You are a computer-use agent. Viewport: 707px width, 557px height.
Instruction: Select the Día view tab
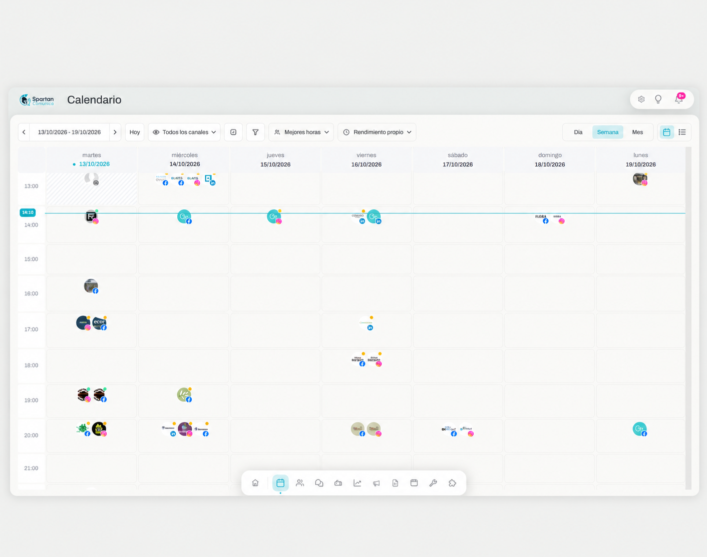click(578, 132)
